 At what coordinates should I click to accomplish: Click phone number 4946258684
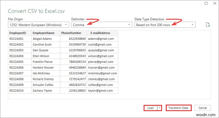77,67
